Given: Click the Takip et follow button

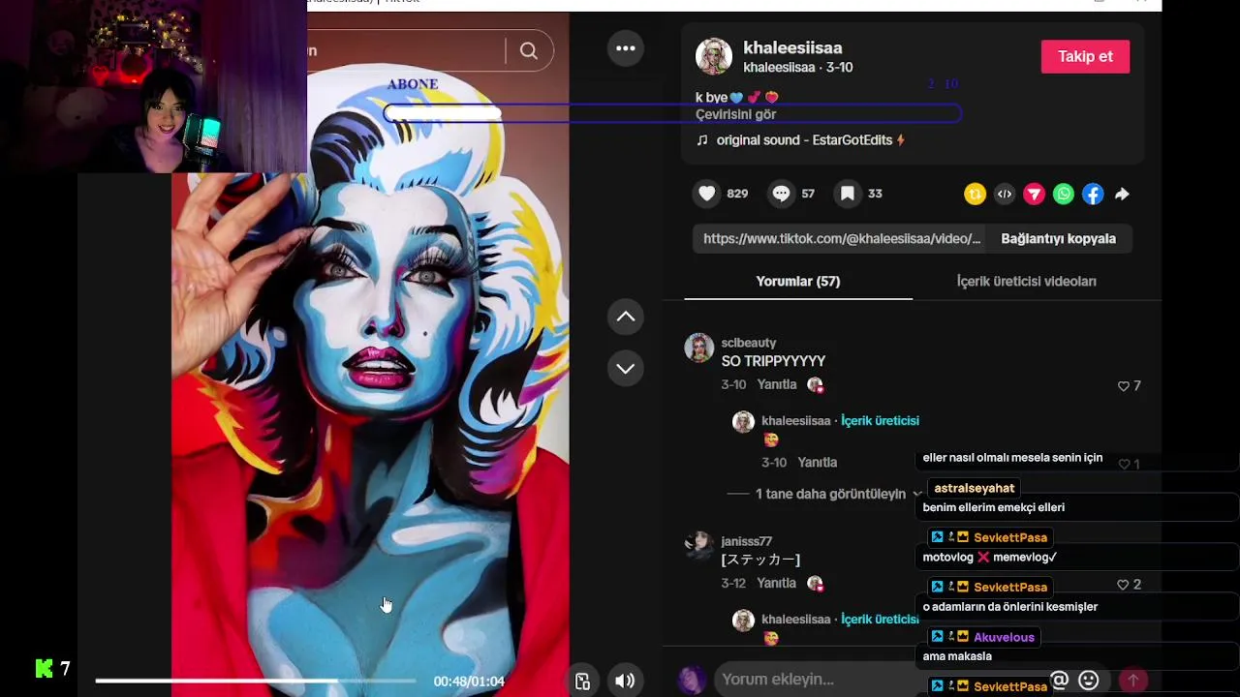Looking at the screenshot, I should 1085,56.
